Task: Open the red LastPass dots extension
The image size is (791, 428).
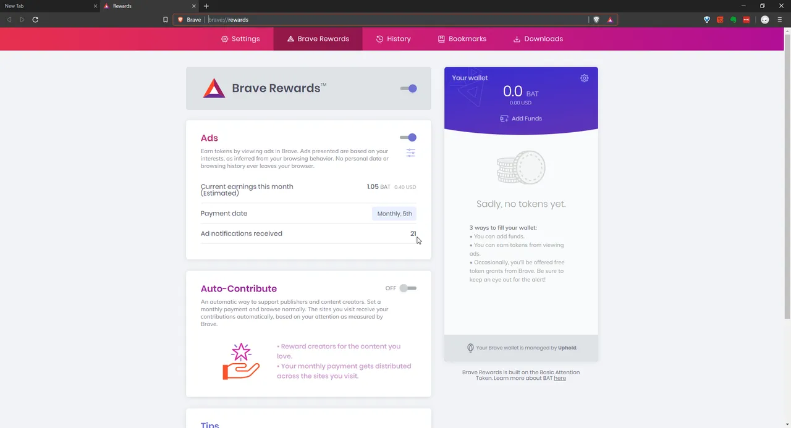Action: coord(747,20)
